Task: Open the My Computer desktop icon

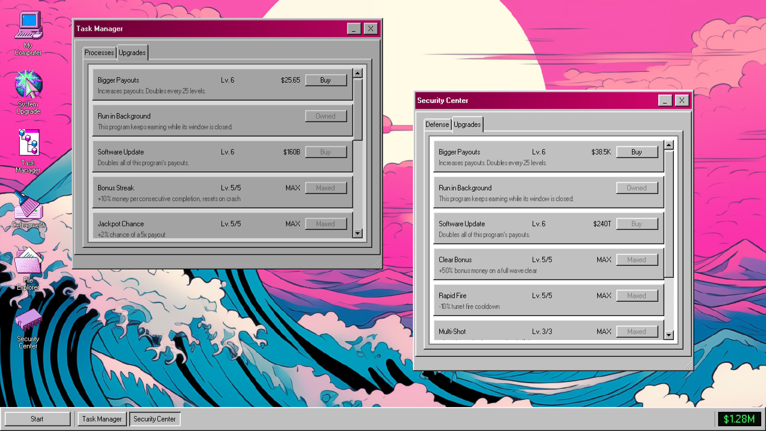Action: [x=28, y=34]
